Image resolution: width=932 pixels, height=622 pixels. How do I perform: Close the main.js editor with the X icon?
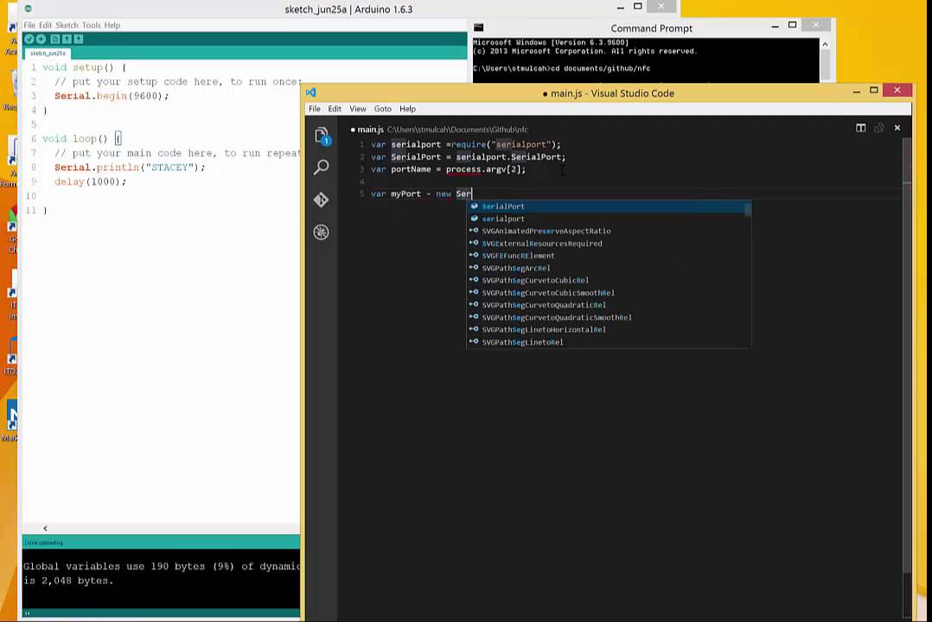pyautogui.click(x=897, y=129)
